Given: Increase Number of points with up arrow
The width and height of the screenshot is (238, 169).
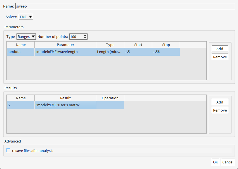Looking at the screenshot, I should [85, 35].
